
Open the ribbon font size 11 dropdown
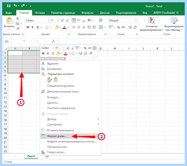pyautogui.click(x=58, y=20)
